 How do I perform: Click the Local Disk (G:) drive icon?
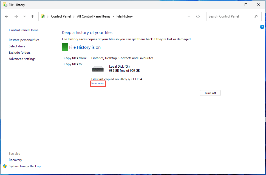(98, 68)
